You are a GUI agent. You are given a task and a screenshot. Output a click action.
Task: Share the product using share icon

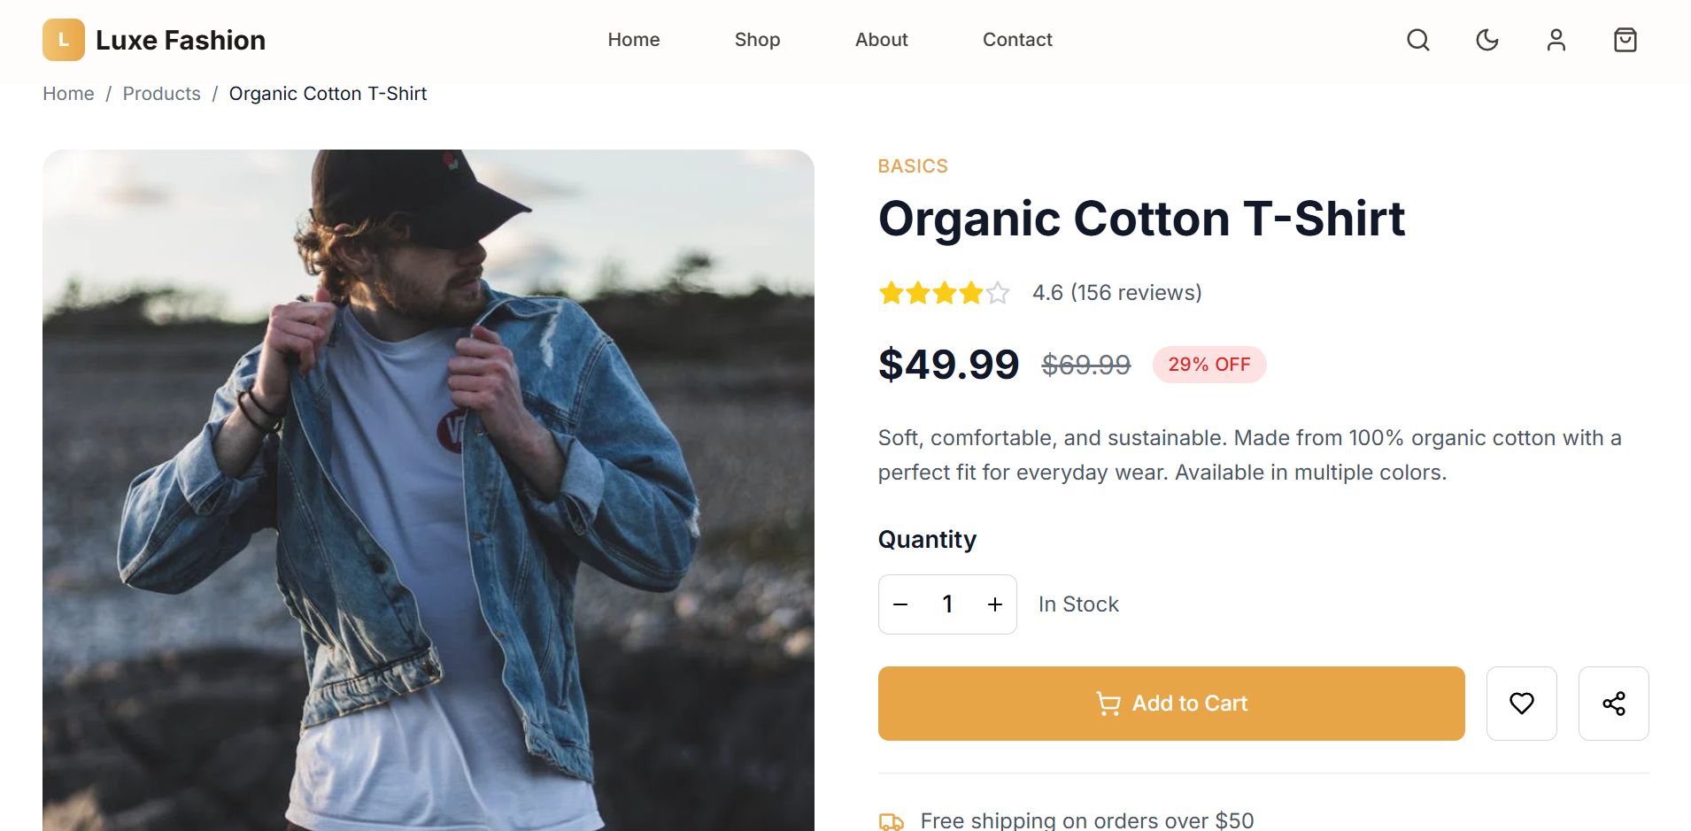(x=1614, y=704)
